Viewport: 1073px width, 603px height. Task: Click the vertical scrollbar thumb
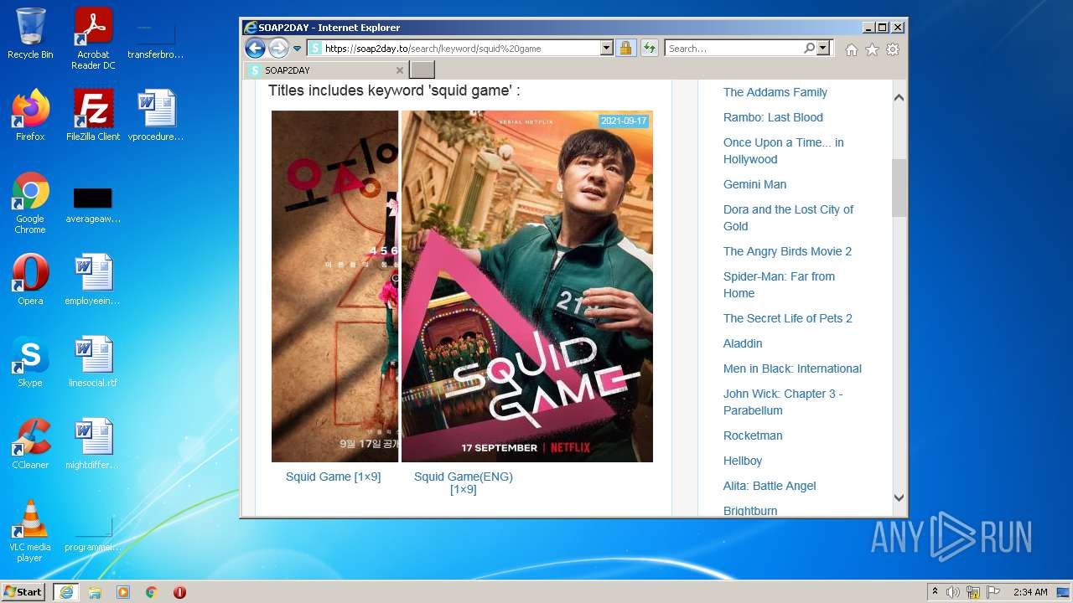click(899, 188)
